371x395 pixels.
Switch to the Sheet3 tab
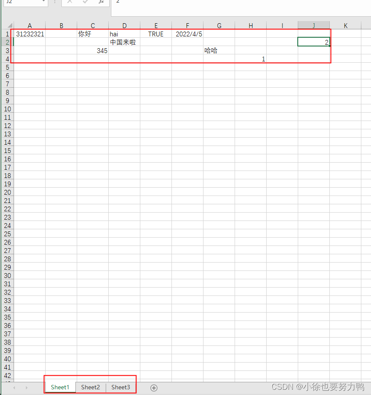click(121, 387)
